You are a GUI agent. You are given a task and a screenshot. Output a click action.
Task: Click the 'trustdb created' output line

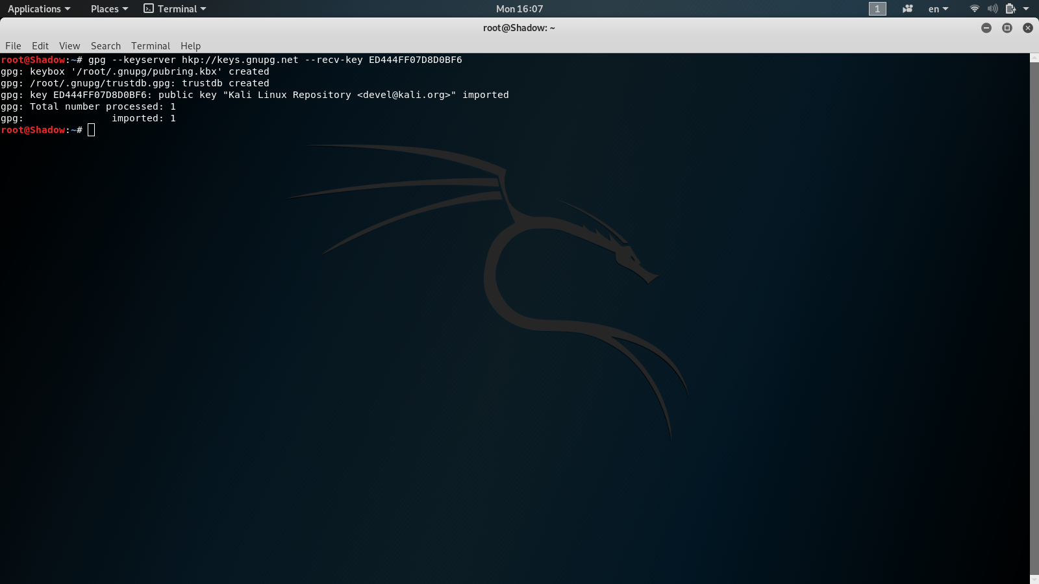click(x=135, y=83)
